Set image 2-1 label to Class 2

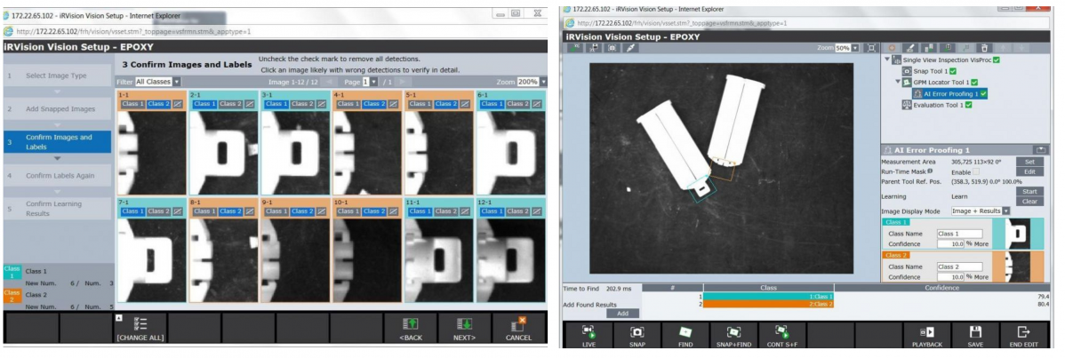(229, 104)
